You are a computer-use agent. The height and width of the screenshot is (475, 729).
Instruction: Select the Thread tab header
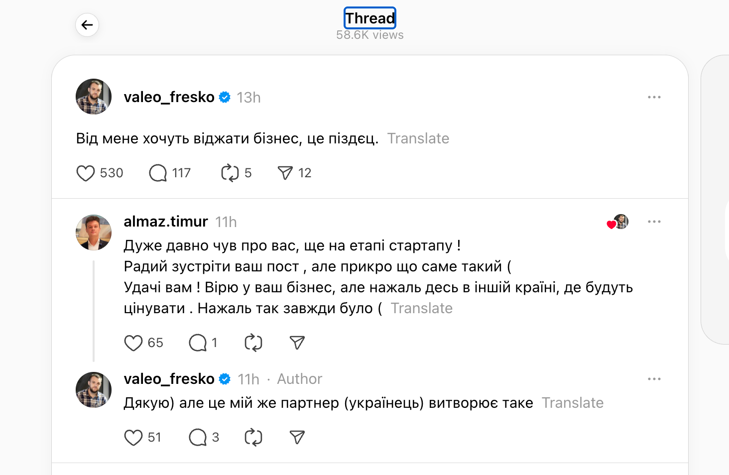(369, 18)
